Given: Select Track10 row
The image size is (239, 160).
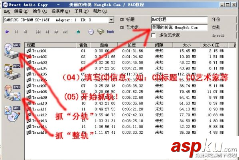Looking at the screenshot, I should click(130, 104).
